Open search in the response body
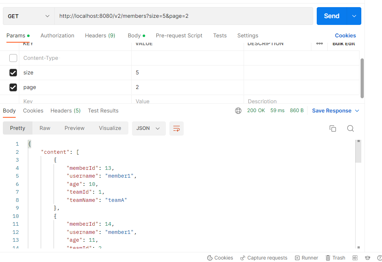Image resolution: width=382 pixels, height=262 pixels. pyautogui.click(x=350, y=128)
